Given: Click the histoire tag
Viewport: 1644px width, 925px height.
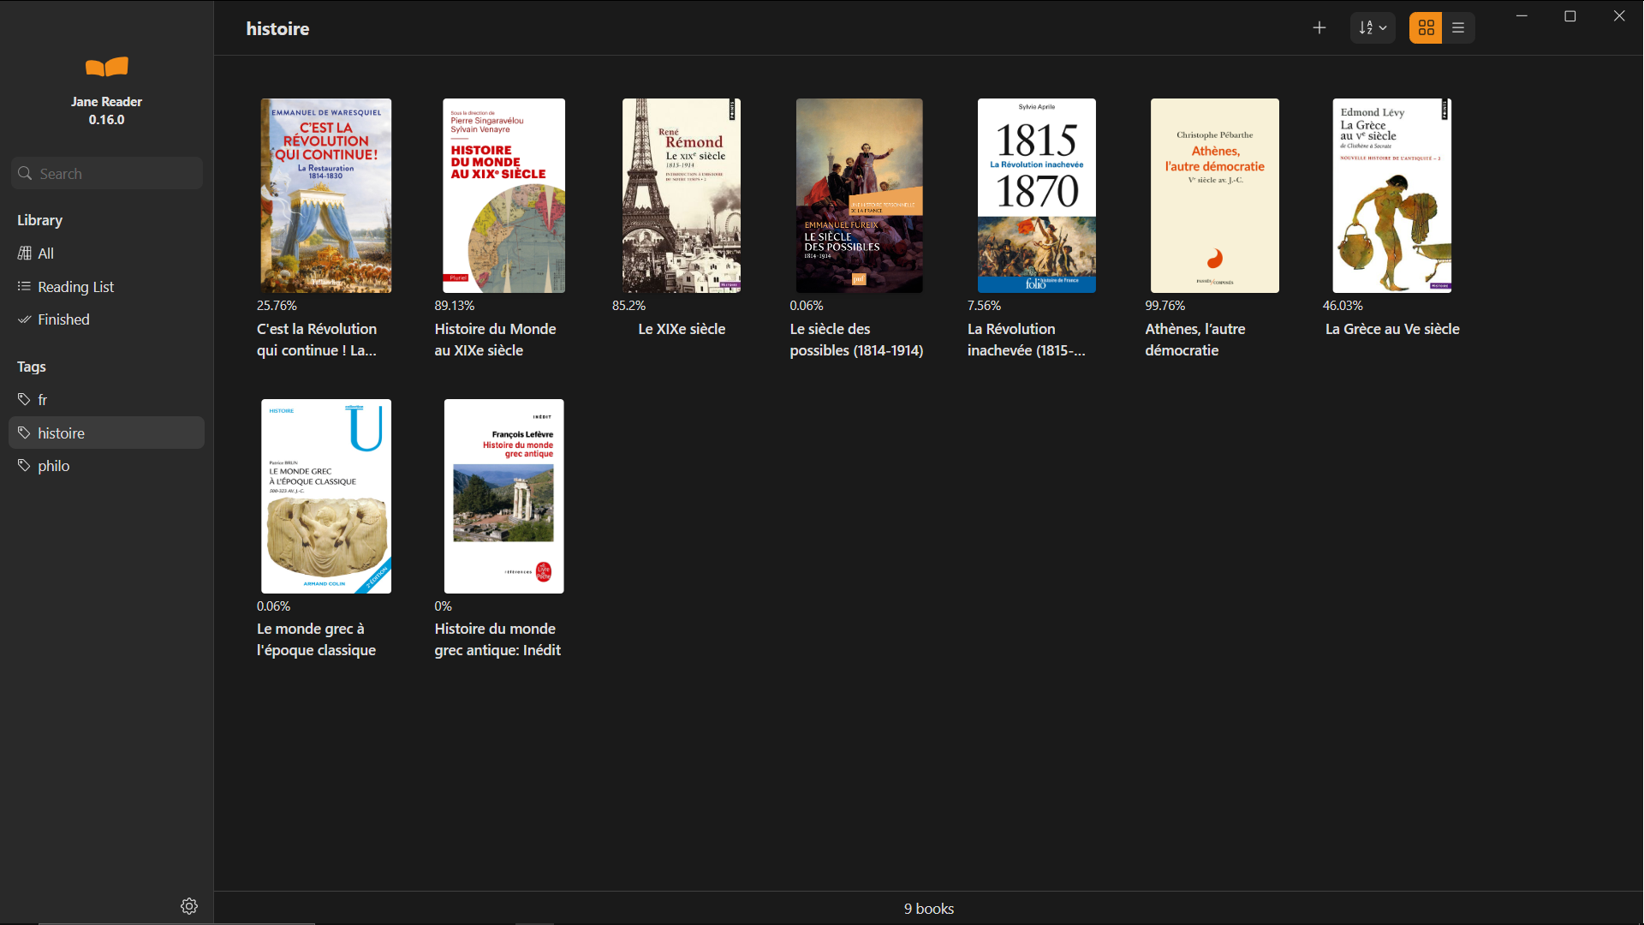Looking at the screenshot, I should coord(61,433).
